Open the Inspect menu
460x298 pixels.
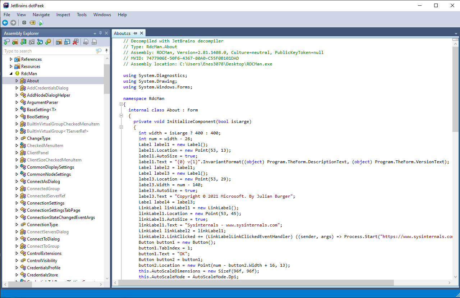63,15
